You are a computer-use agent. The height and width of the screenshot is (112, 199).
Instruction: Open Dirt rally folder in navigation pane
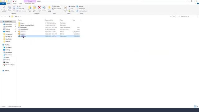point(8,37)
